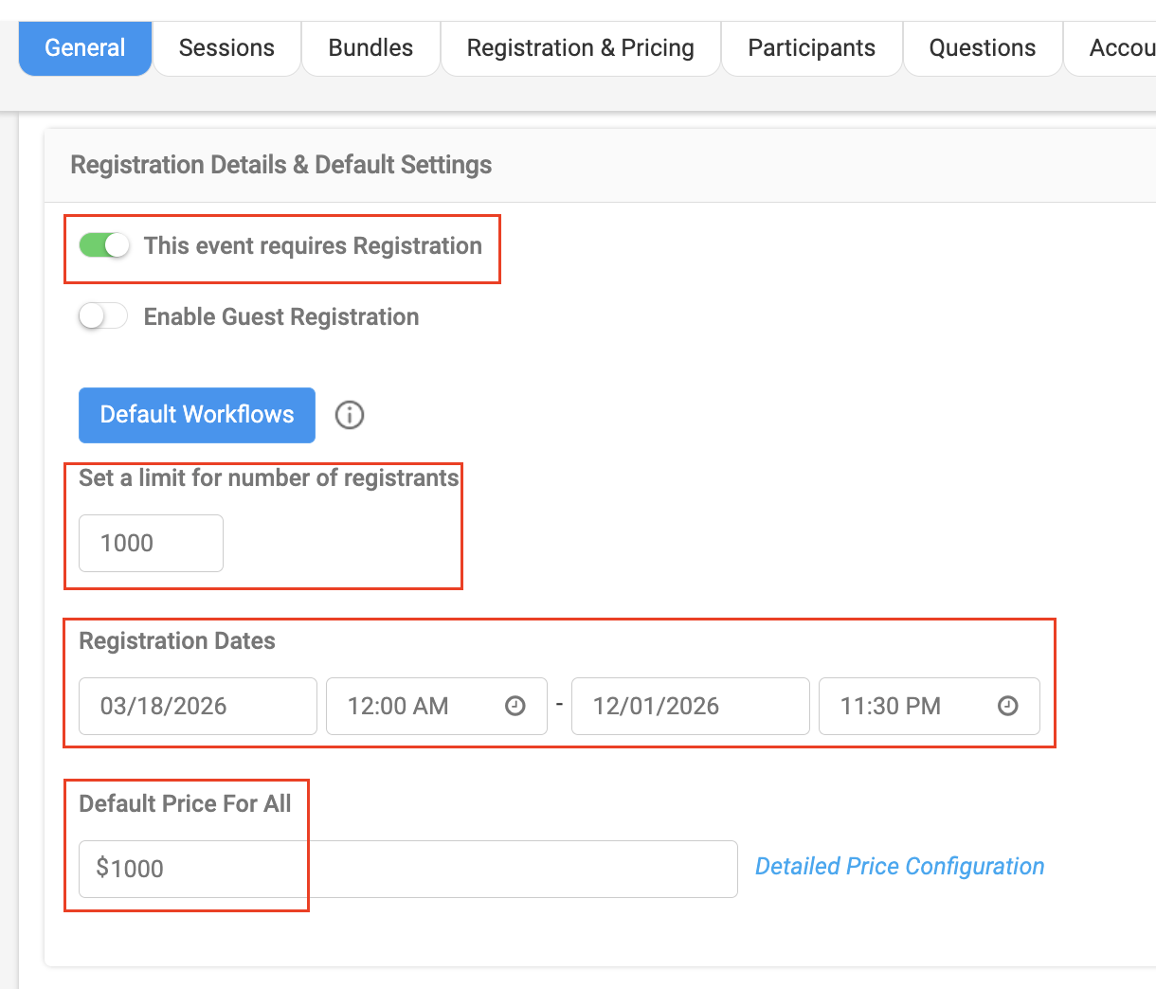Click the info icon beside Default Workflows

click(x=350, y=415)
